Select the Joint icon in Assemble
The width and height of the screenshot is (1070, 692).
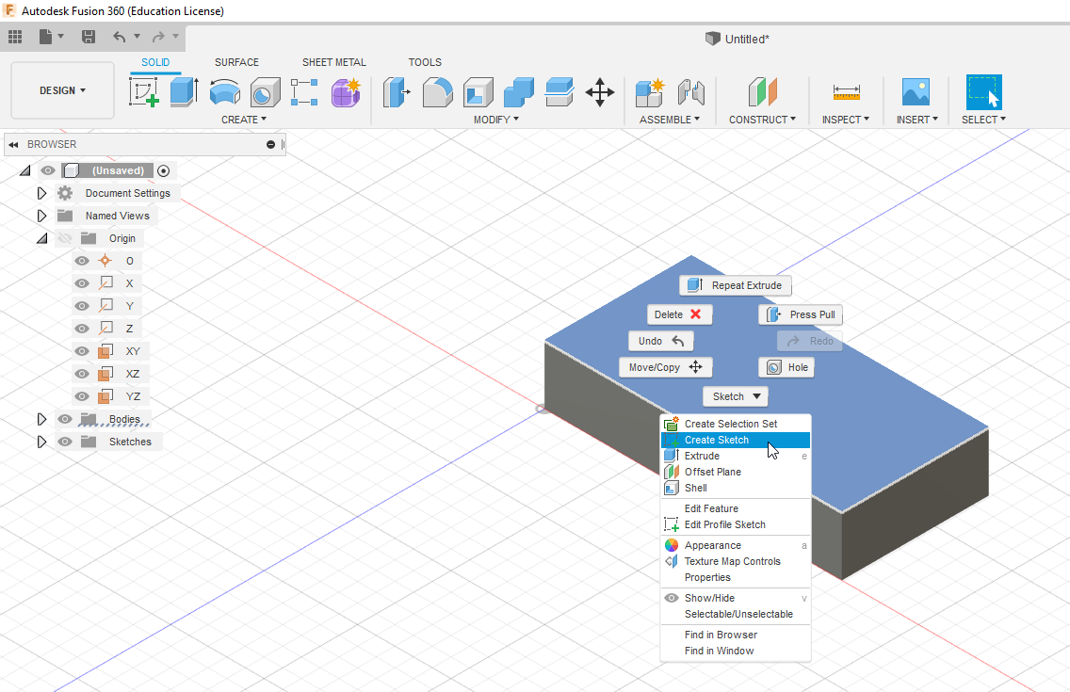(690, 92)
